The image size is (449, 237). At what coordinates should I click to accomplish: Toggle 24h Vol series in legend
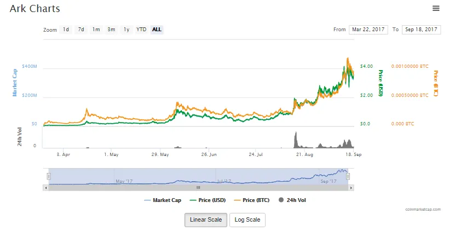pos(292,200)
